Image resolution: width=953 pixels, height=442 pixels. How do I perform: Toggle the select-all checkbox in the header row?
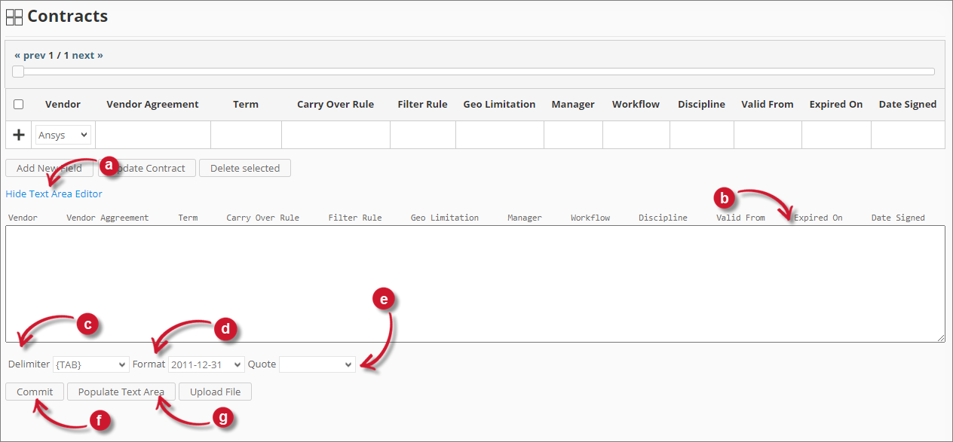(18, 104)
